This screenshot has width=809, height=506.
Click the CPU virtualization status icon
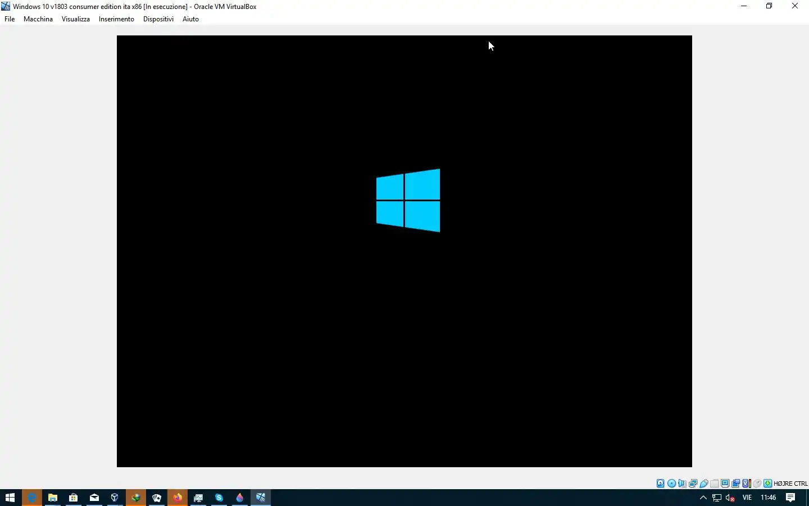click(x=747, y=484)
